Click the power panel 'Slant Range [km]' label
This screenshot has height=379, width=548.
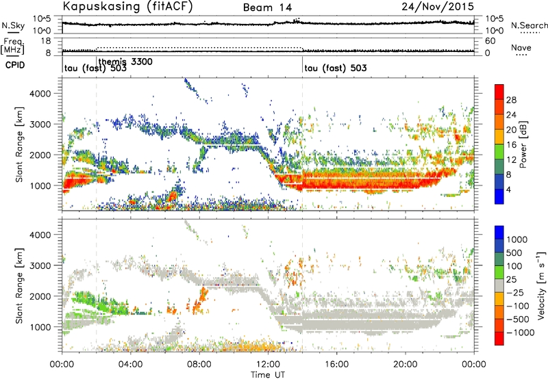pyautogui.click(x=19, y=144)
